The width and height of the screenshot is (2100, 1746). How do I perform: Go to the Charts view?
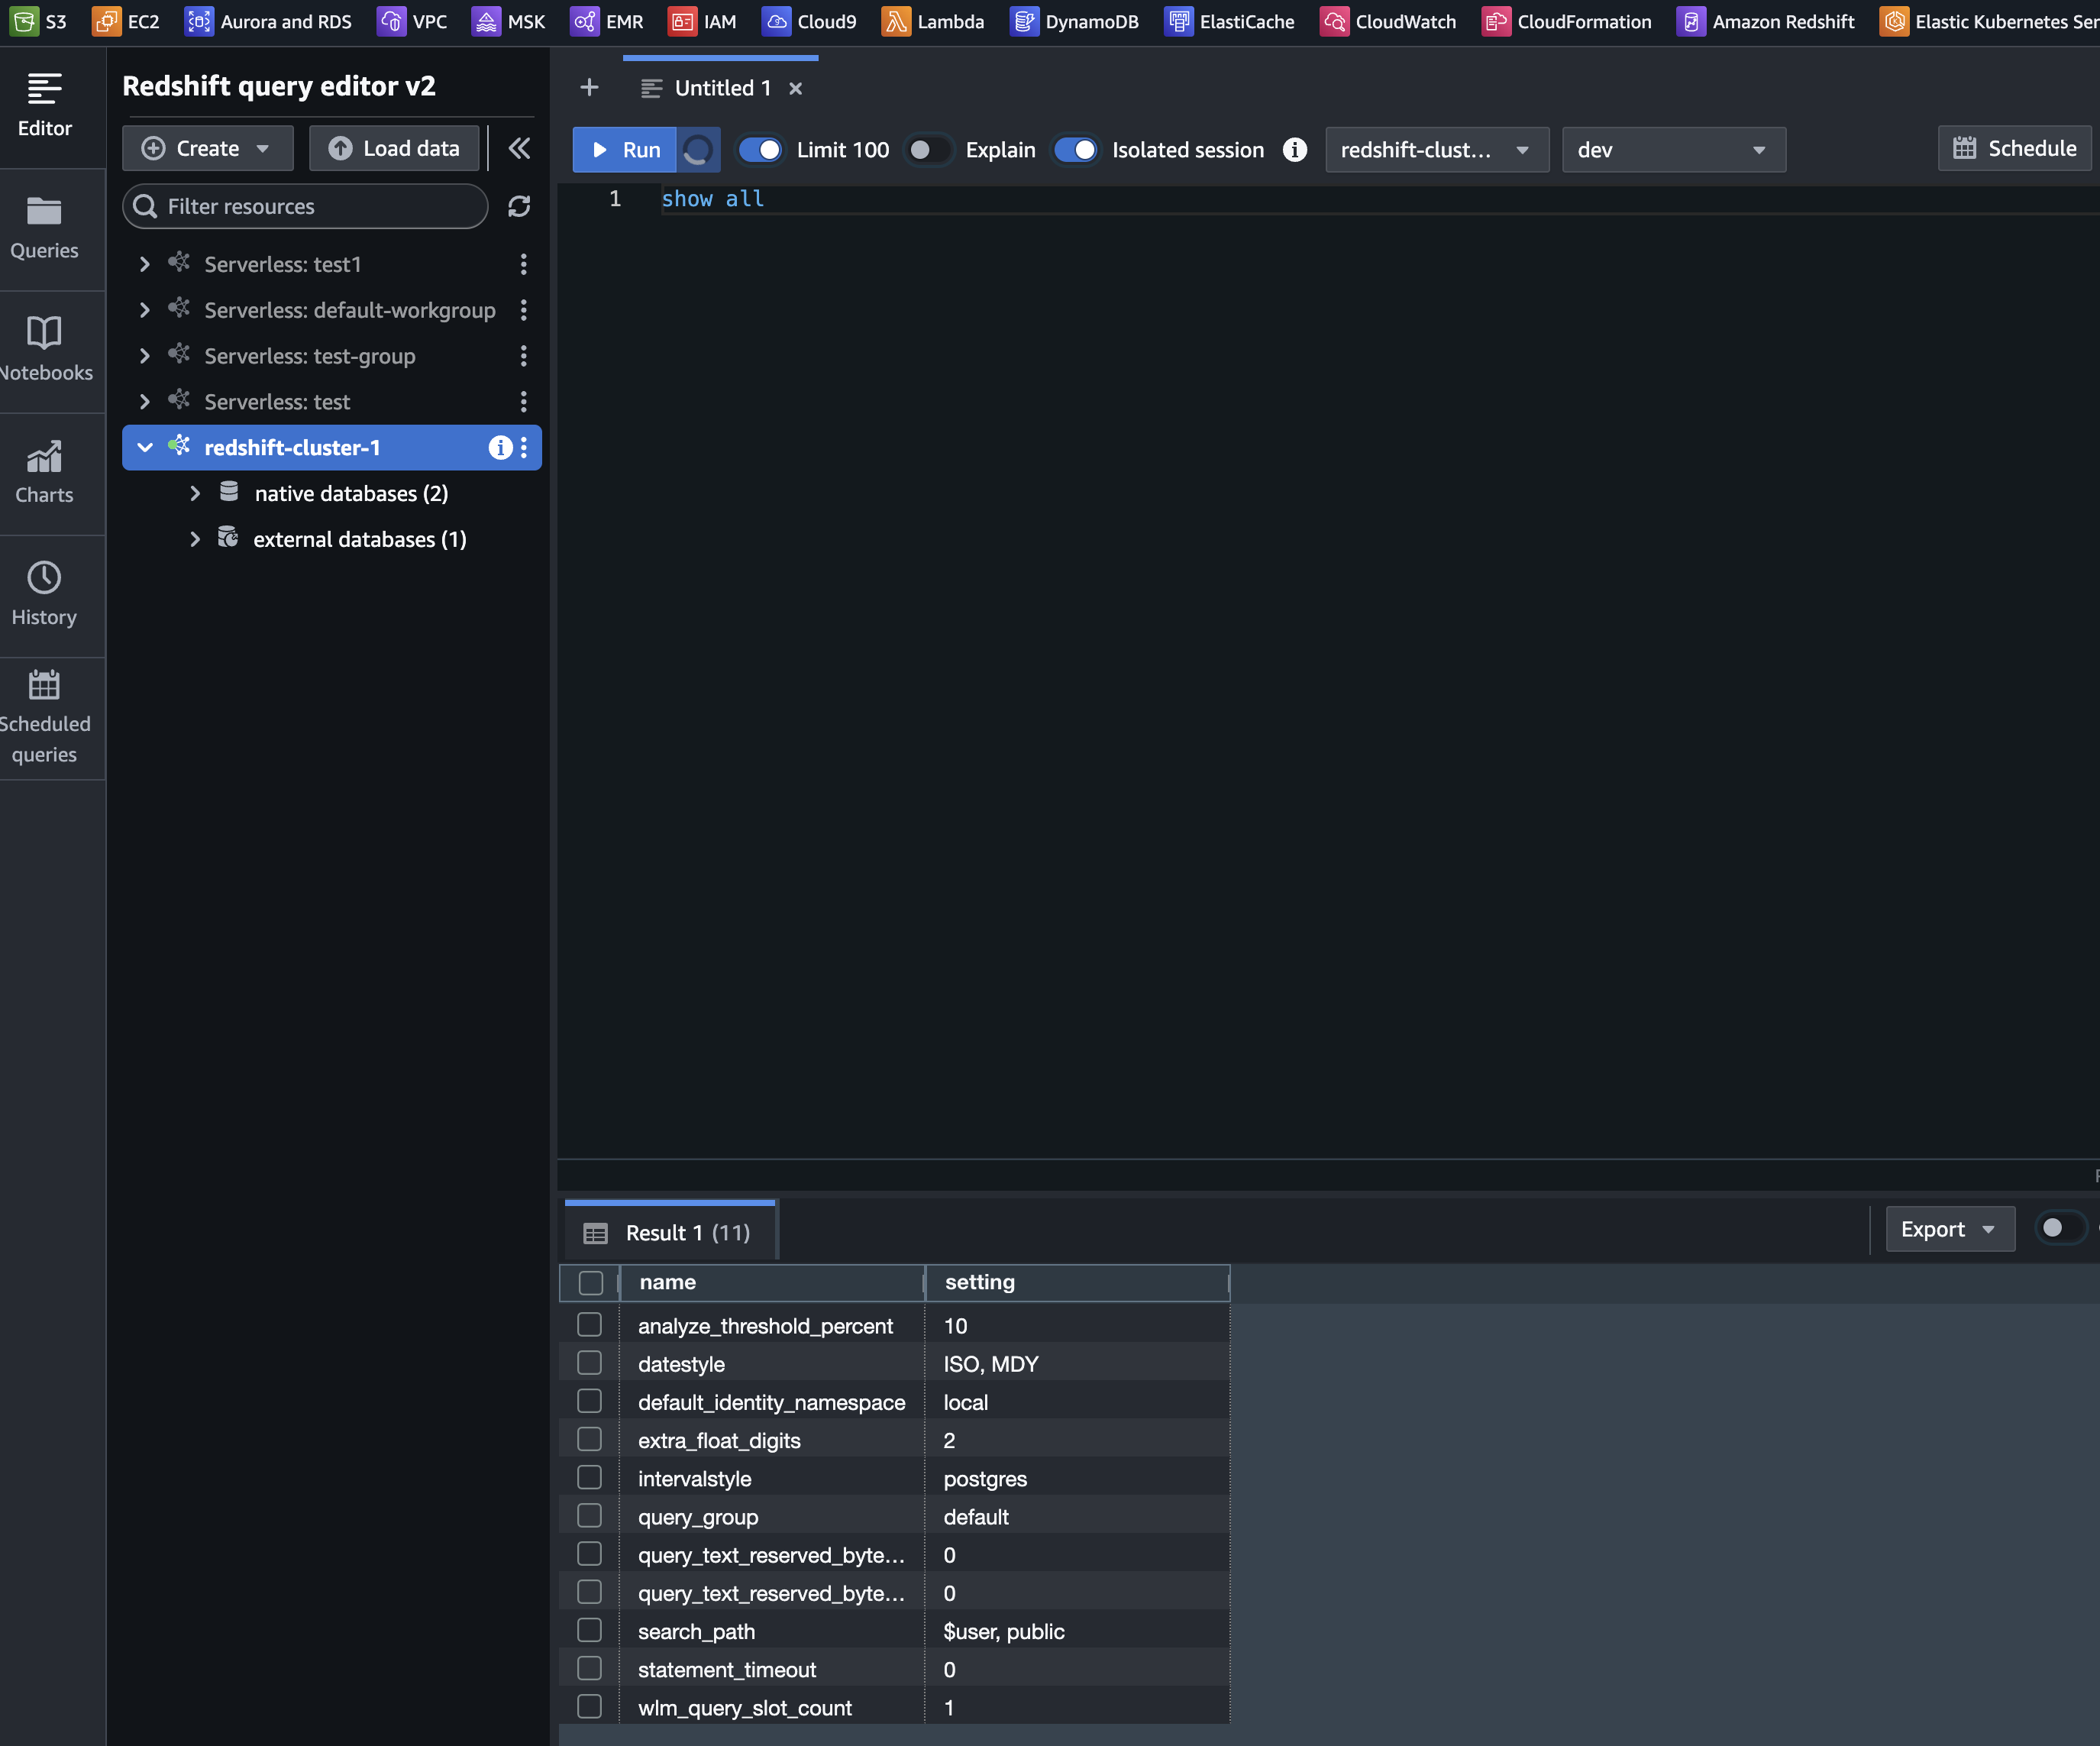click(44, 472)
